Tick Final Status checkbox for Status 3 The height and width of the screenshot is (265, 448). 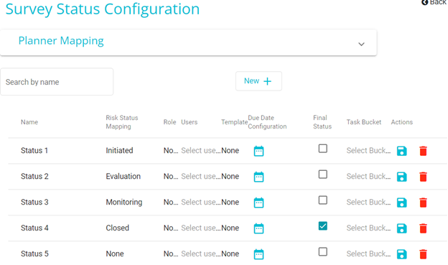point(323,200)
